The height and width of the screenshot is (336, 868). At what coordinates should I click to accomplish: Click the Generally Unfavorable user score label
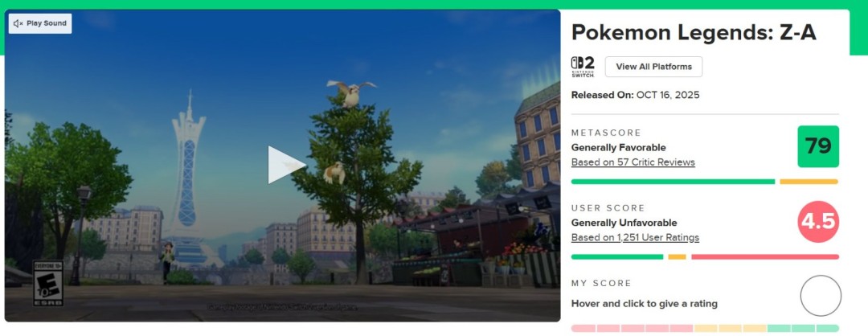tap(624, 223)
